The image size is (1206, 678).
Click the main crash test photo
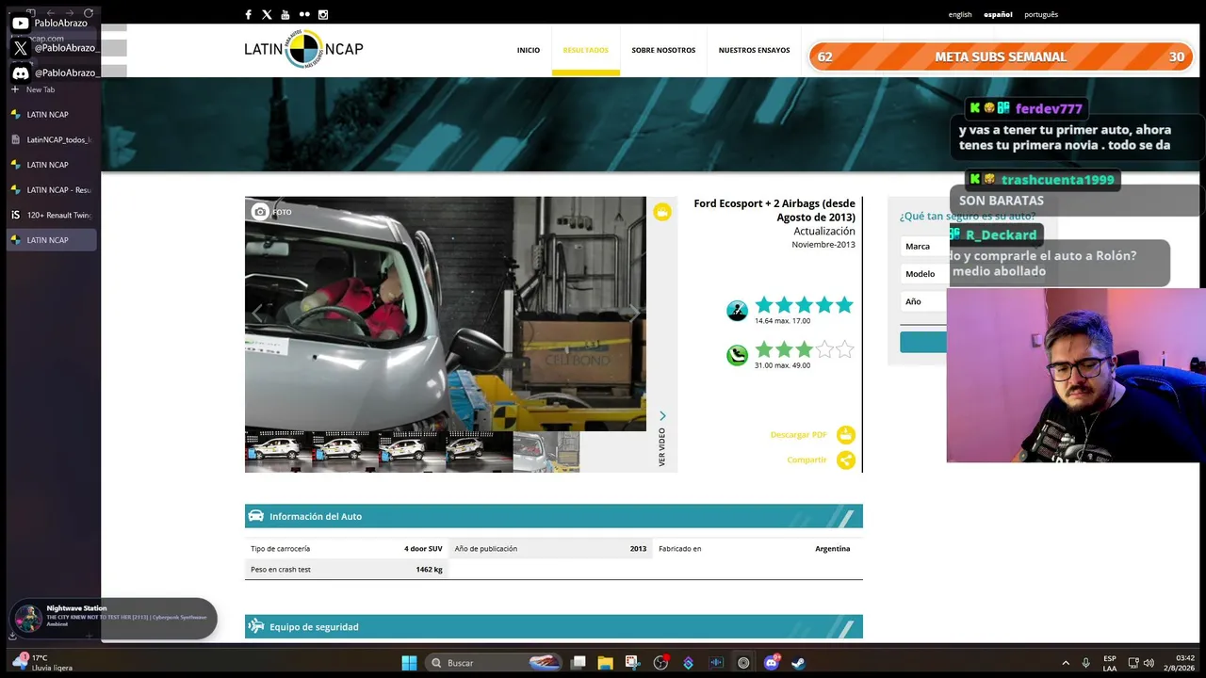pos(446,314)
